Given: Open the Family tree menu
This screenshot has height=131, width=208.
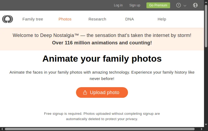Looking at the screenshot, I should [33, 19].
